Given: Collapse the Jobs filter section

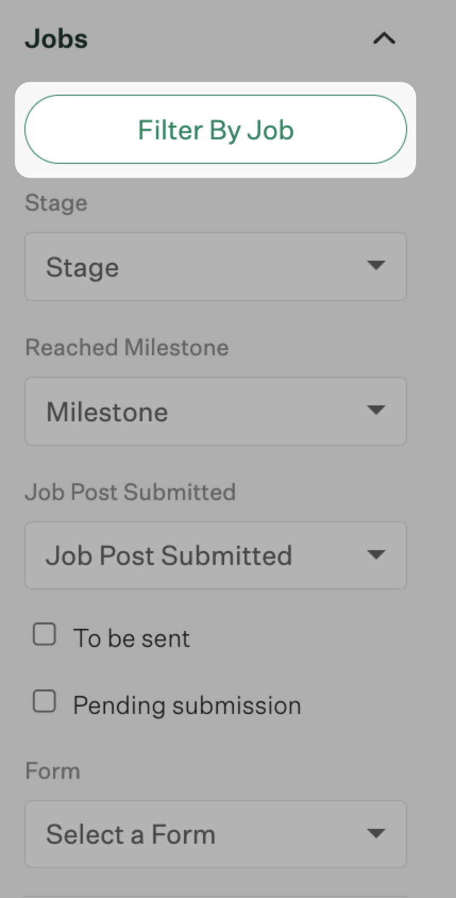Looking at the screenshot, I should (x=384, y=38).
